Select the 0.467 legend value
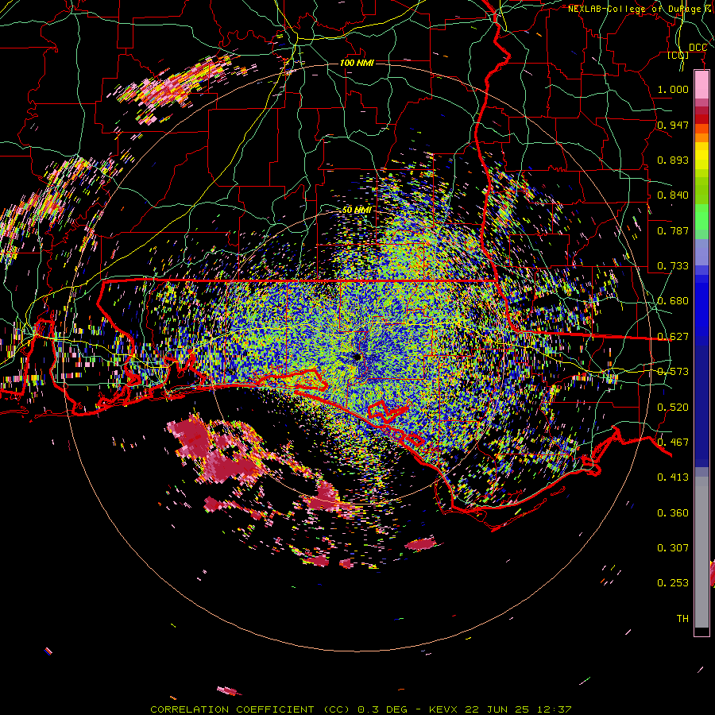 673,442
